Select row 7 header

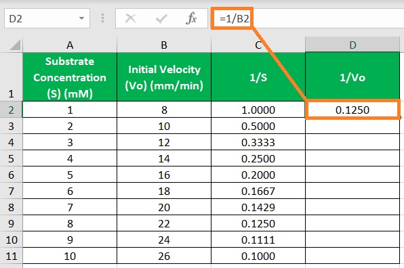[x=11, y=191]
